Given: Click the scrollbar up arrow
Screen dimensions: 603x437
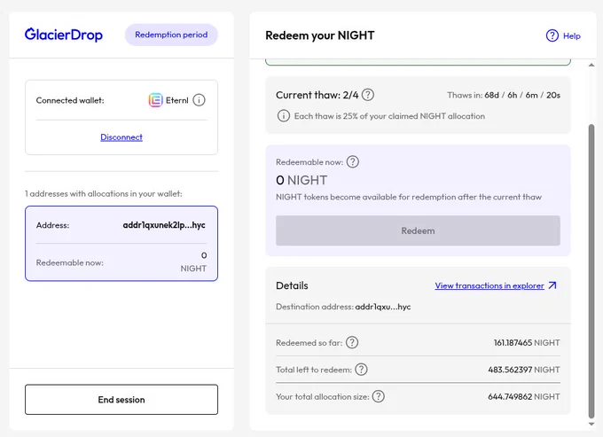Looking at the screenshot, I should point(591,65).
